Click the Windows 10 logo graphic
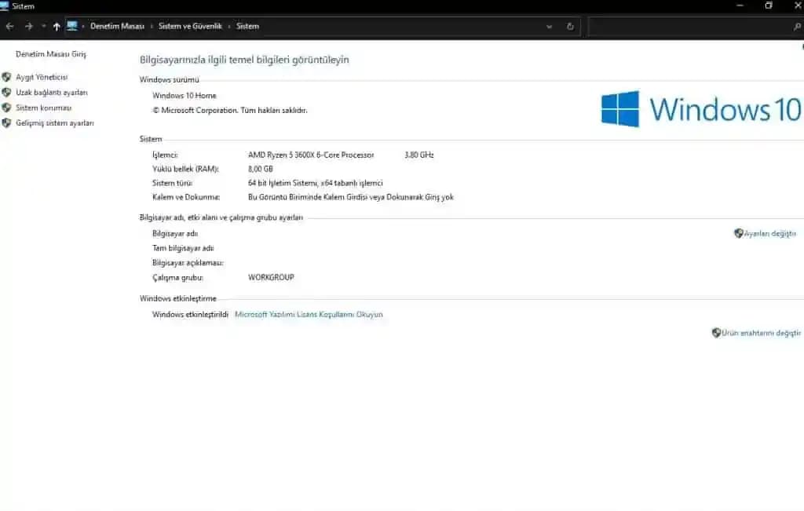Image resolution: width=804 pixels, height=511 pixels. pos(699,109)
